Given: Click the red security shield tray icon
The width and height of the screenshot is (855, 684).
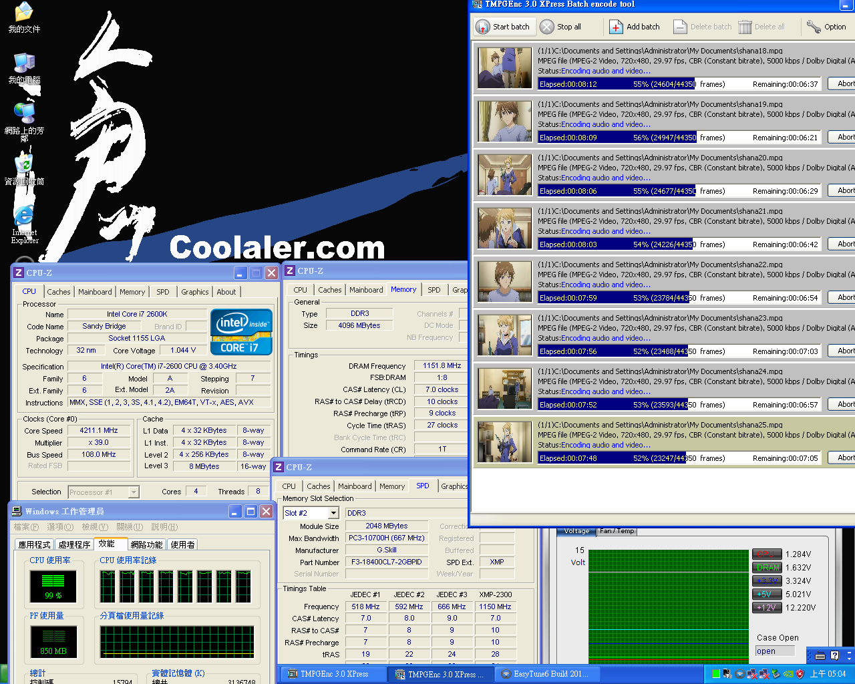Looking at the screenshot, I should (800, 674).
